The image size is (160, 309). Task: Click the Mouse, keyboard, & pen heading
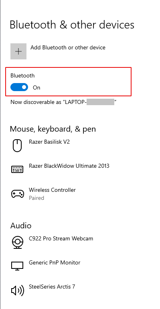[x=53, y=129]
